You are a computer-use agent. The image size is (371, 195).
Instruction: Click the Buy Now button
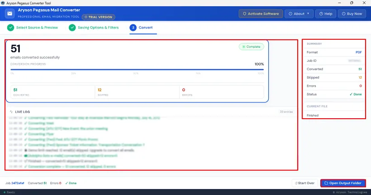coord(352,14)
